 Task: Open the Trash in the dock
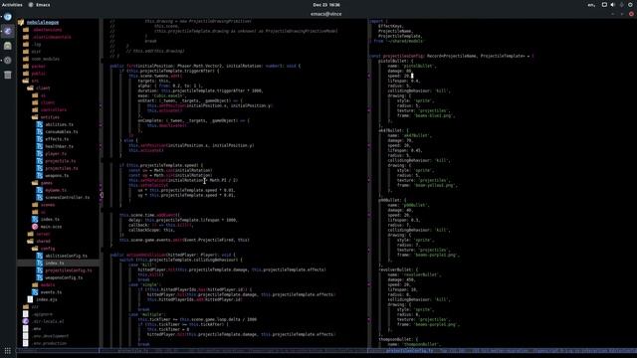click(x=8, y=75)
